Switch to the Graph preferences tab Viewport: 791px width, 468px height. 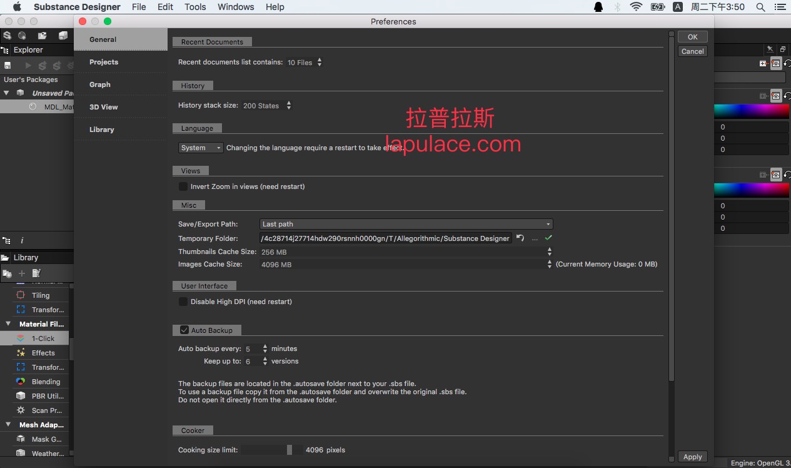(x=121, y=84)
